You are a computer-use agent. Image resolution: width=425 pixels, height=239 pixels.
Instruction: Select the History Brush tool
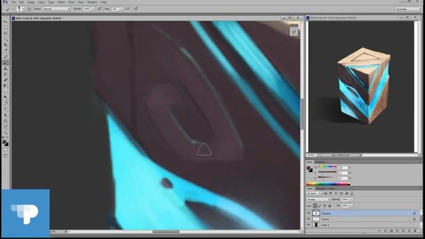[5, 74]
